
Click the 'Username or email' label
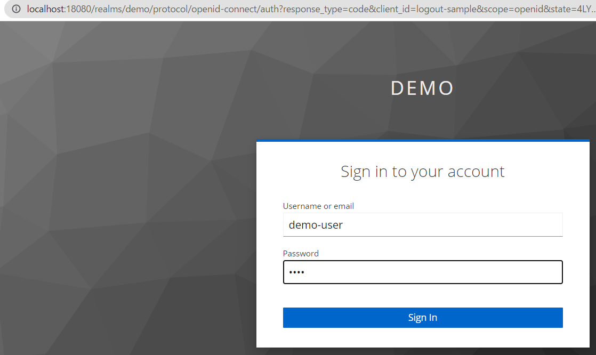pos(318,206)
